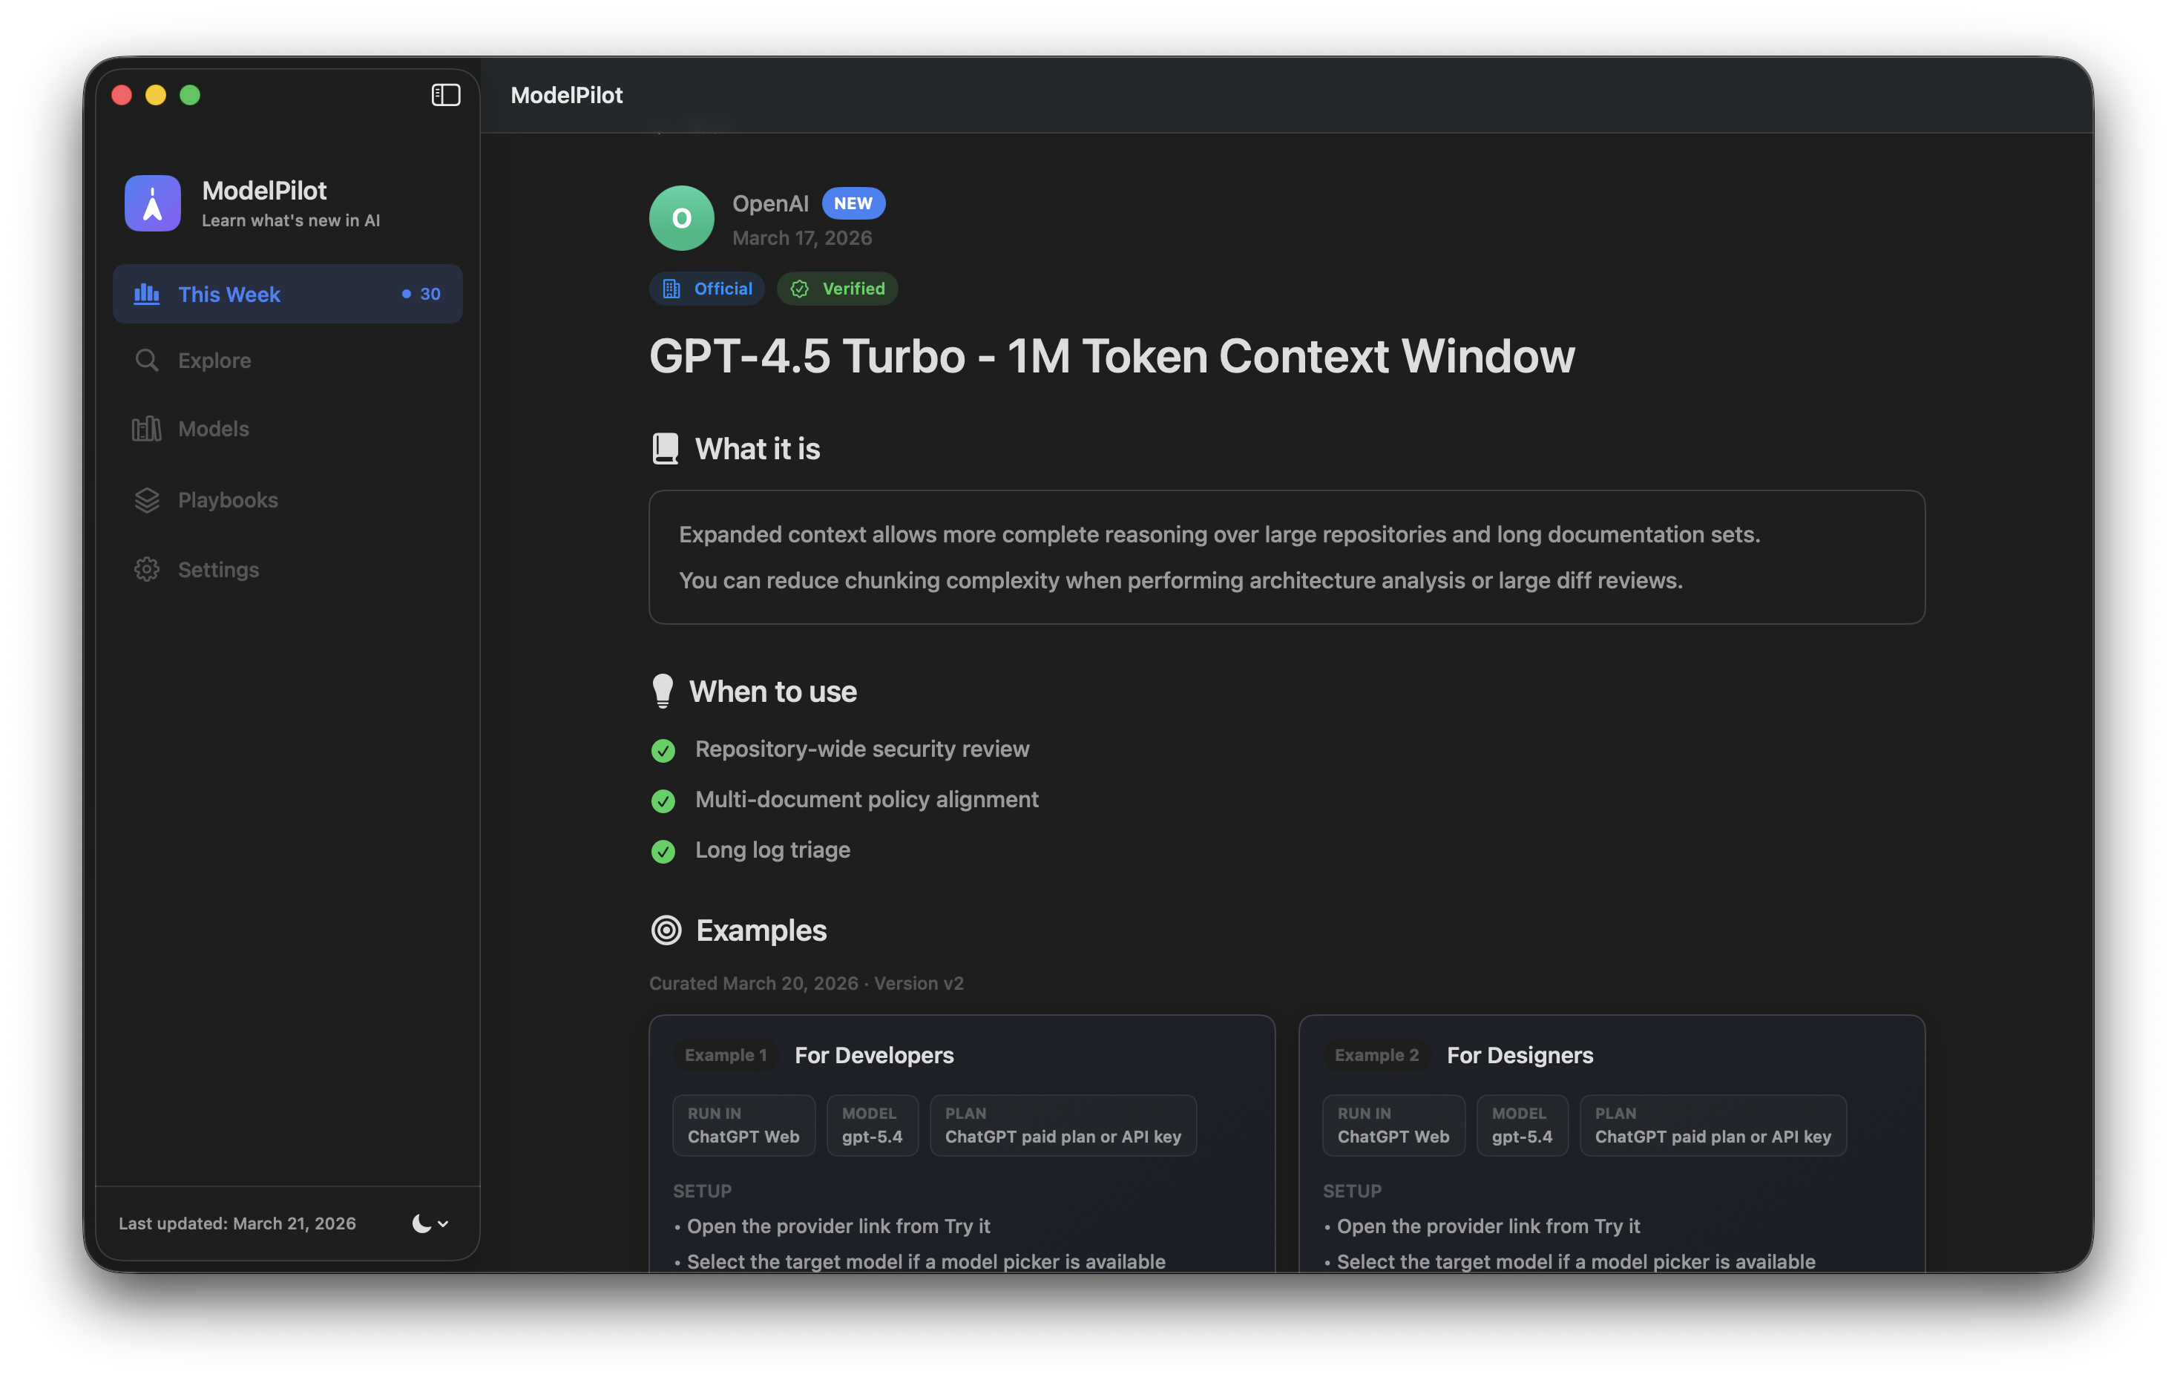Collapse the sidebar with the panel toggle icon
The width and height of the screenshot is (2177, 1383).
(x=446, y=94)
